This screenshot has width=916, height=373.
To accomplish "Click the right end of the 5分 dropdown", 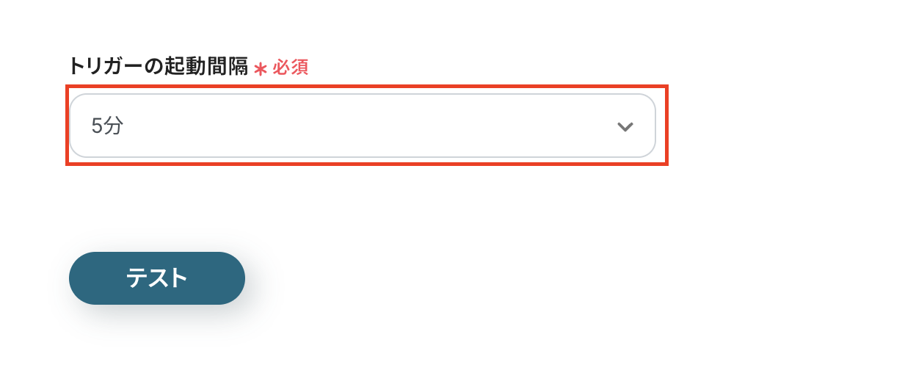I will click(x=625, y=126).
